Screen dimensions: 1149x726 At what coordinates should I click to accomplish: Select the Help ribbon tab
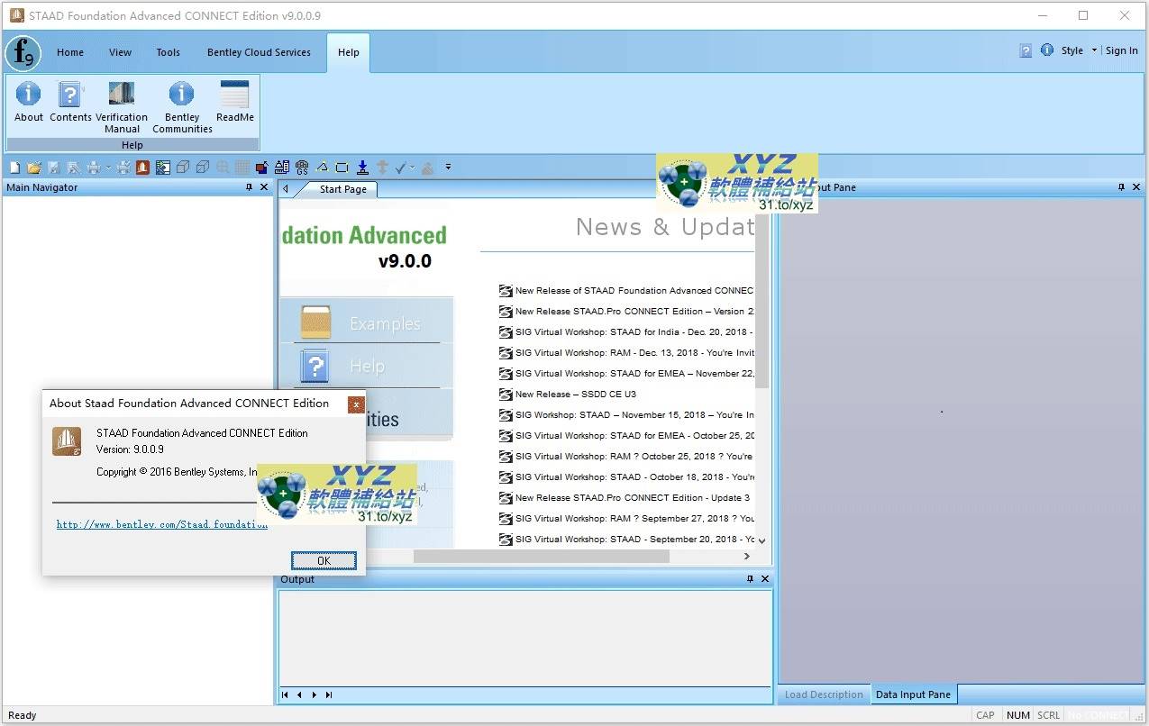tap(349, 52)
